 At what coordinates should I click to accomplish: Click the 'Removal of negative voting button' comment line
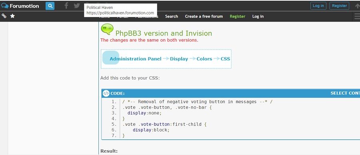(197, 102)
